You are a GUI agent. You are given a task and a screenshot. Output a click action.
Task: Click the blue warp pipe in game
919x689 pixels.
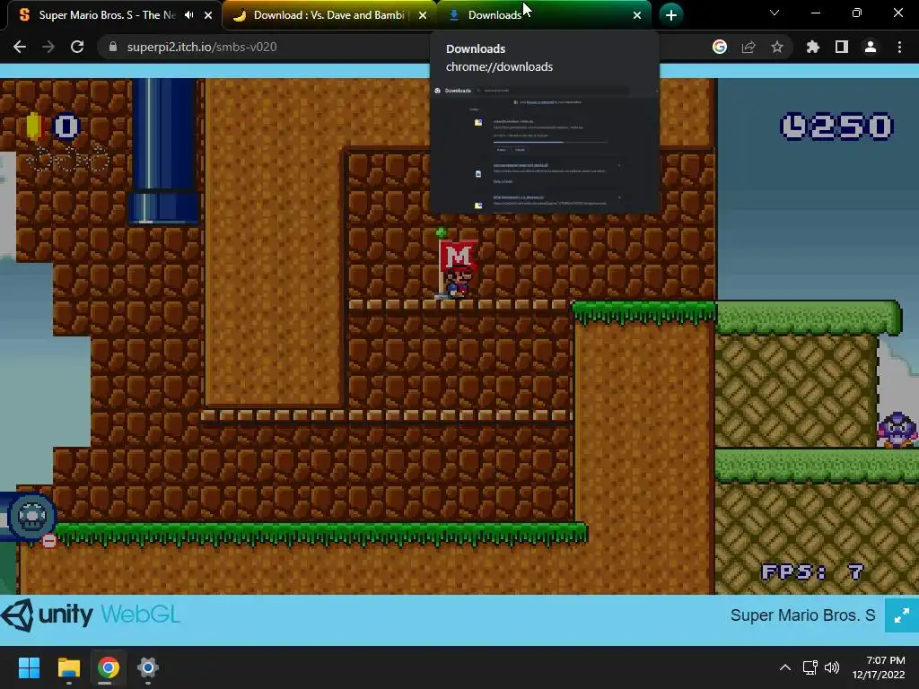(164, 151)
